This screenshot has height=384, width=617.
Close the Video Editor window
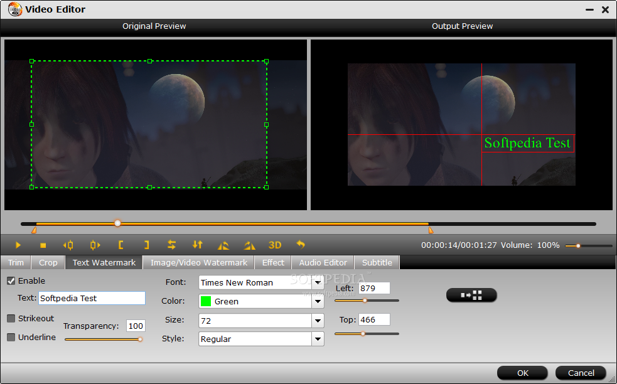pos(606,9)
